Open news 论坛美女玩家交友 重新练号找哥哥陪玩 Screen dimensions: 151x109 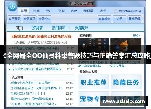click(37, 69)
